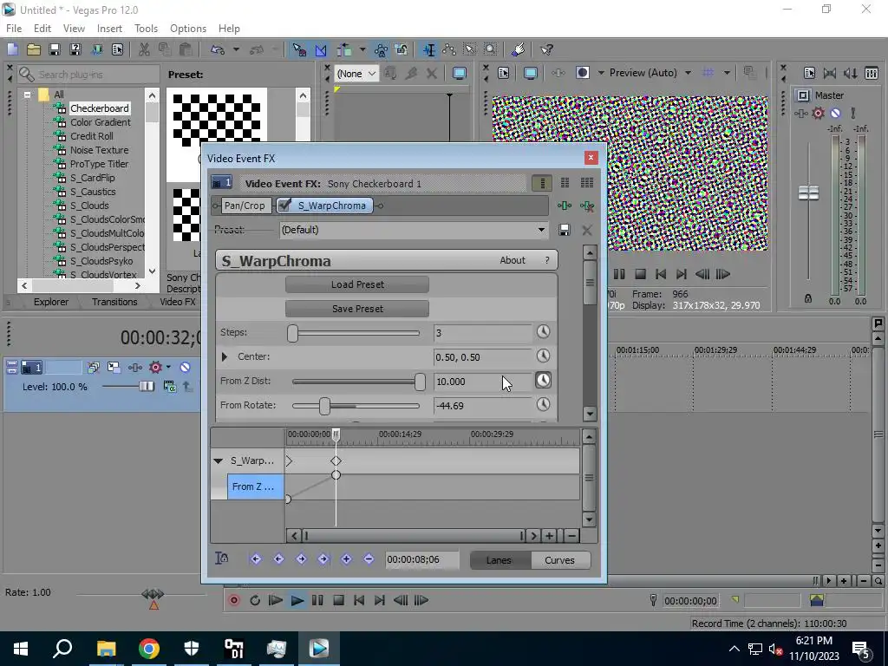
Task: Click the Steps slider
Action: (356, 333)
